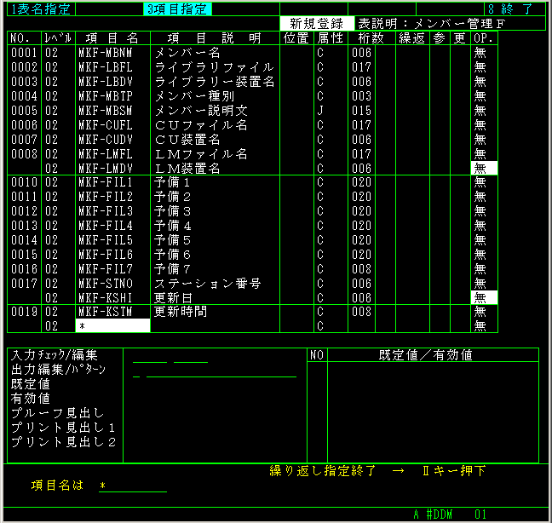Click row number 0019
Screen dimensions: 552x523
coord(24,312)
